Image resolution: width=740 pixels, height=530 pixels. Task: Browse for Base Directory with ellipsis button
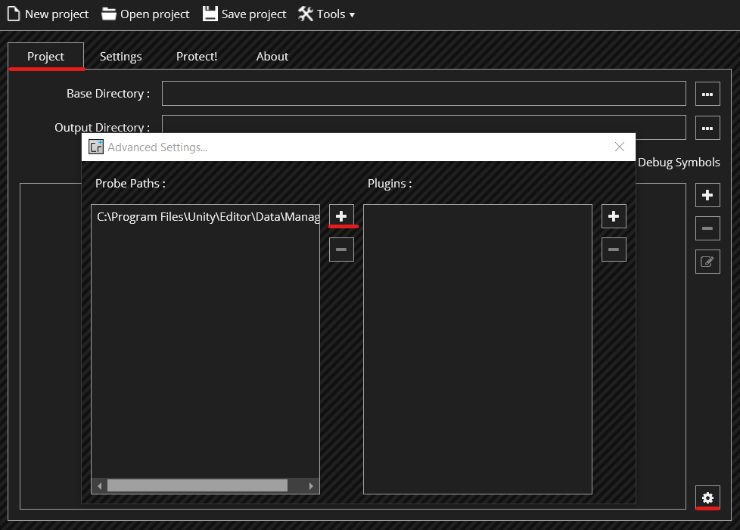pyautogui.click(x=707, y=94)
